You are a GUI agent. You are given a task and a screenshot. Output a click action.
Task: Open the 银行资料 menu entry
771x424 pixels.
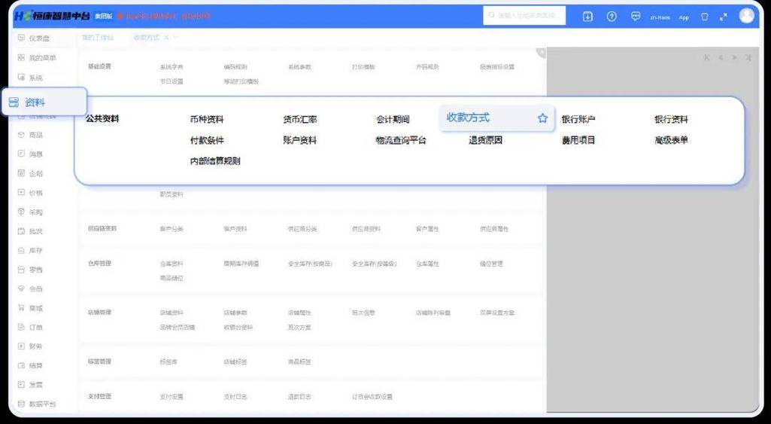671,119
